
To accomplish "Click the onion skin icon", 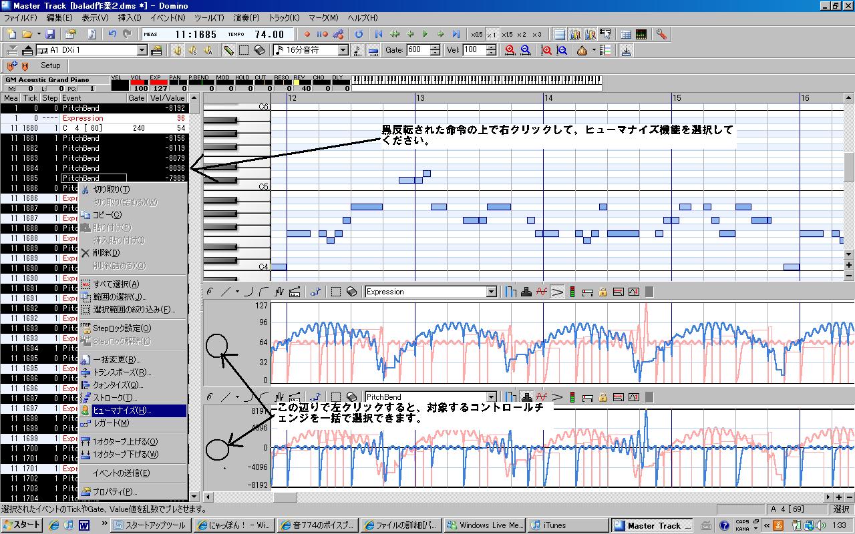I will click(x=582, y=50).
